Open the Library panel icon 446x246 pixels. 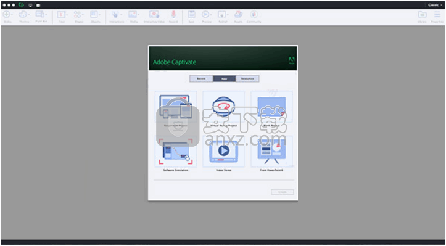422,15
